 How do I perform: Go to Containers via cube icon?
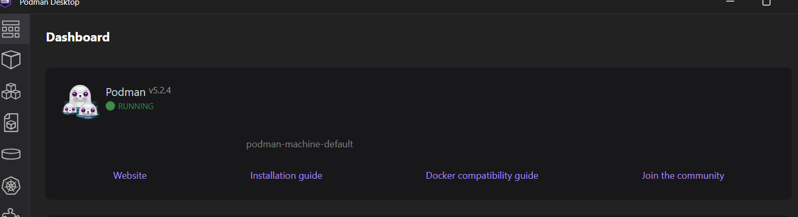pos(11,60)
